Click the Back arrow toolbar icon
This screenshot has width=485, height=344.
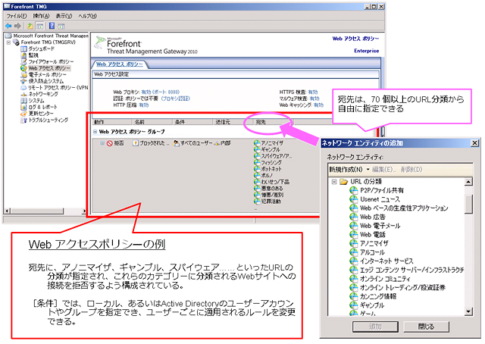(8, 26)
